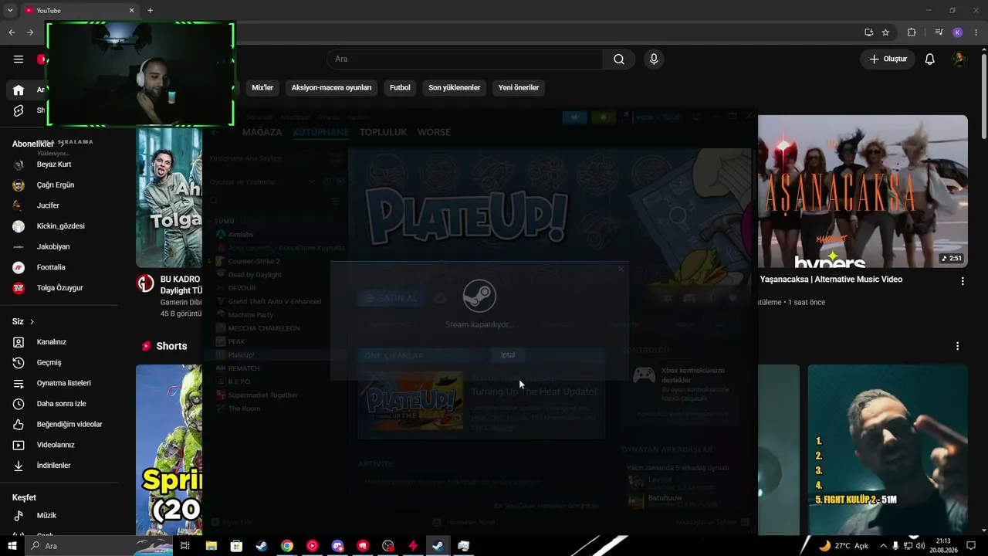
Task: Select the Aksiyon-macera oyunları chip
Action: 331,88
